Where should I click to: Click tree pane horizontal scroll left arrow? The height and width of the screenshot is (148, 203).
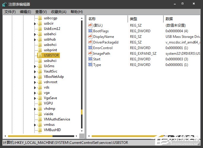5,136
